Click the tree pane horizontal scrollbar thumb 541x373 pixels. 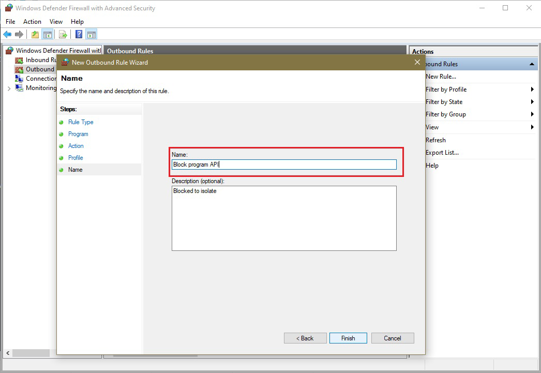point(31,353)
